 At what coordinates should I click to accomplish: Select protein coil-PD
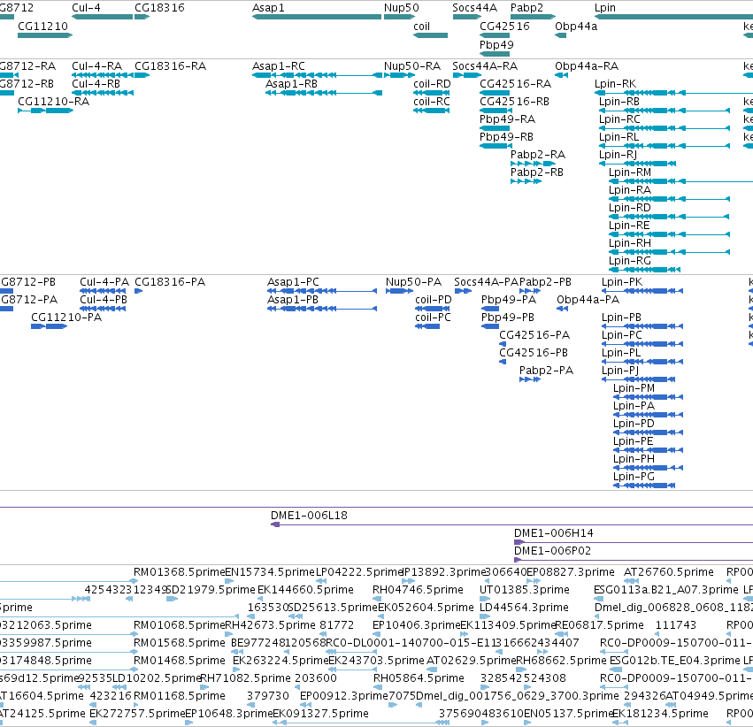432,309
